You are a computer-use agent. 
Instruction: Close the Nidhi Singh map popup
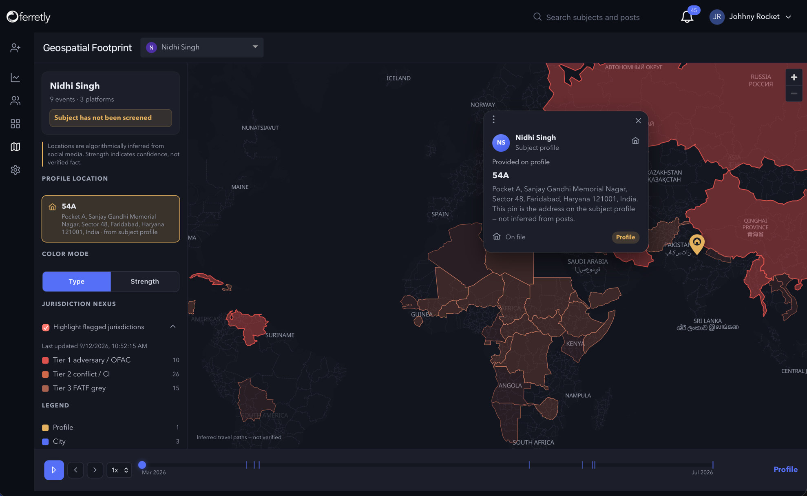pyautogui.click(x=638, y=121)
